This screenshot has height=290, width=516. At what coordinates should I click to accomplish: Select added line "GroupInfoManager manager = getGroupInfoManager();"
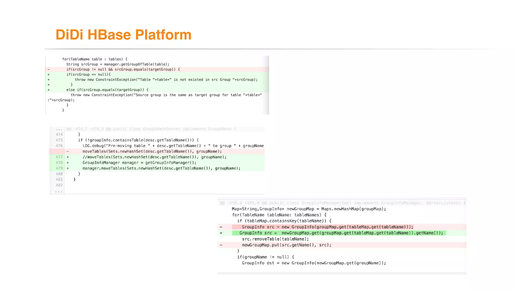[x=157, y=163]
